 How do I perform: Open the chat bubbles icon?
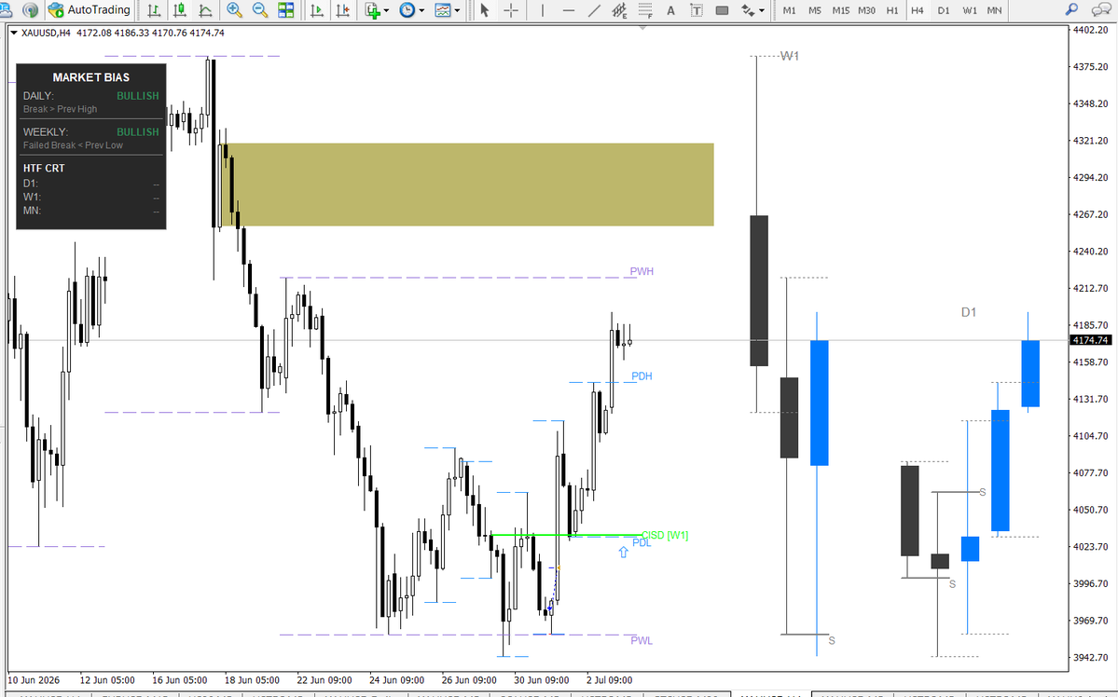pos(1101,10)
